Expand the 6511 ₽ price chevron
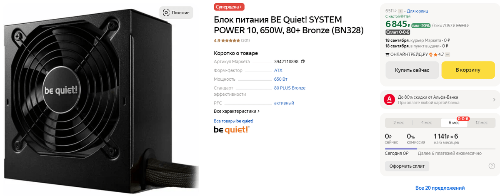This screenshot has height=196, width=500. point(401,11)
